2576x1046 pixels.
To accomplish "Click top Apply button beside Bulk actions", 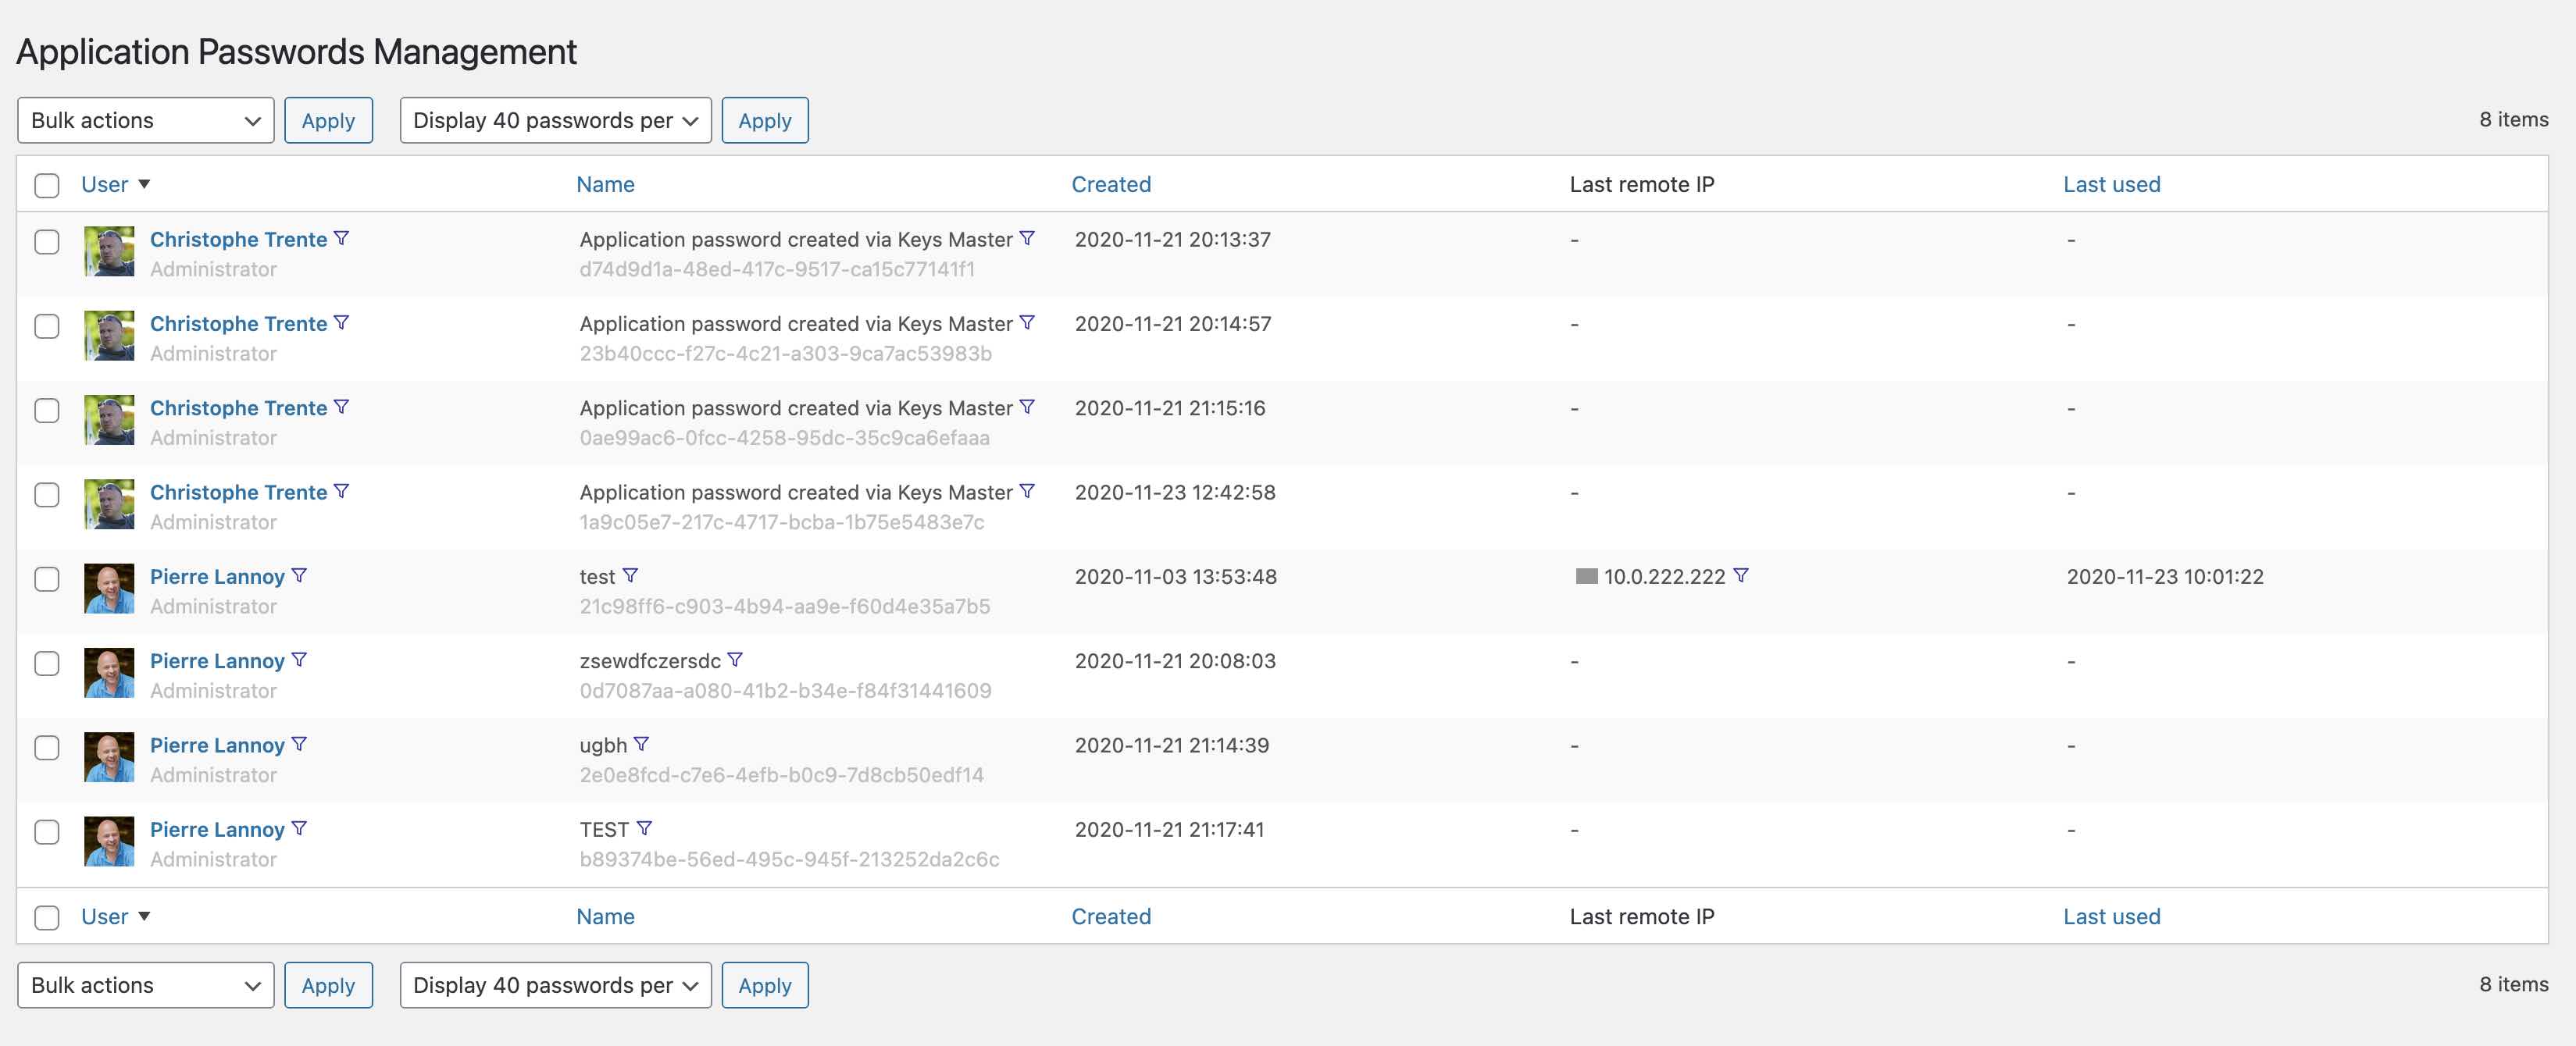I will click(328, 120).
